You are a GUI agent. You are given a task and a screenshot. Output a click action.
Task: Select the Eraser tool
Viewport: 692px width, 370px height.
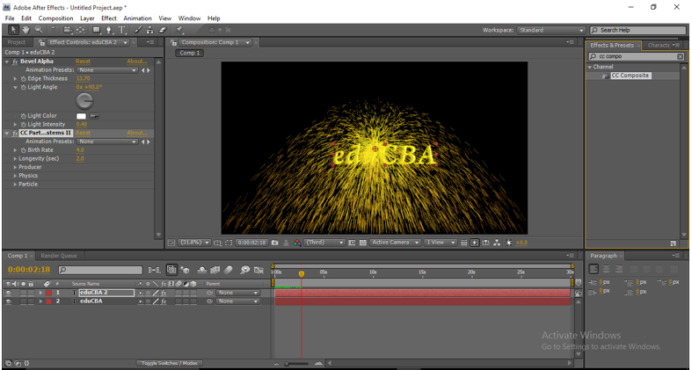[x=163, y=30]
